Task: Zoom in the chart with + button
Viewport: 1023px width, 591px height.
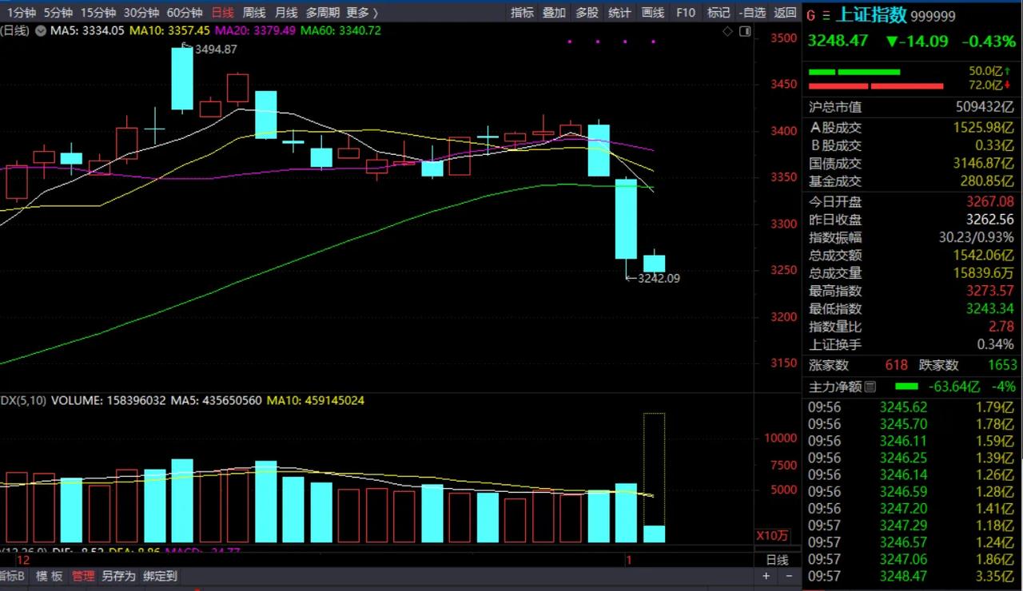Action: point(766,576)
